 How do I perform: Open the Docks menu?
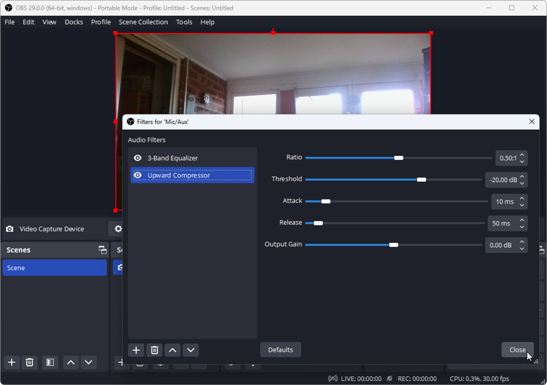pyautogui.click(x=74, y=22)
